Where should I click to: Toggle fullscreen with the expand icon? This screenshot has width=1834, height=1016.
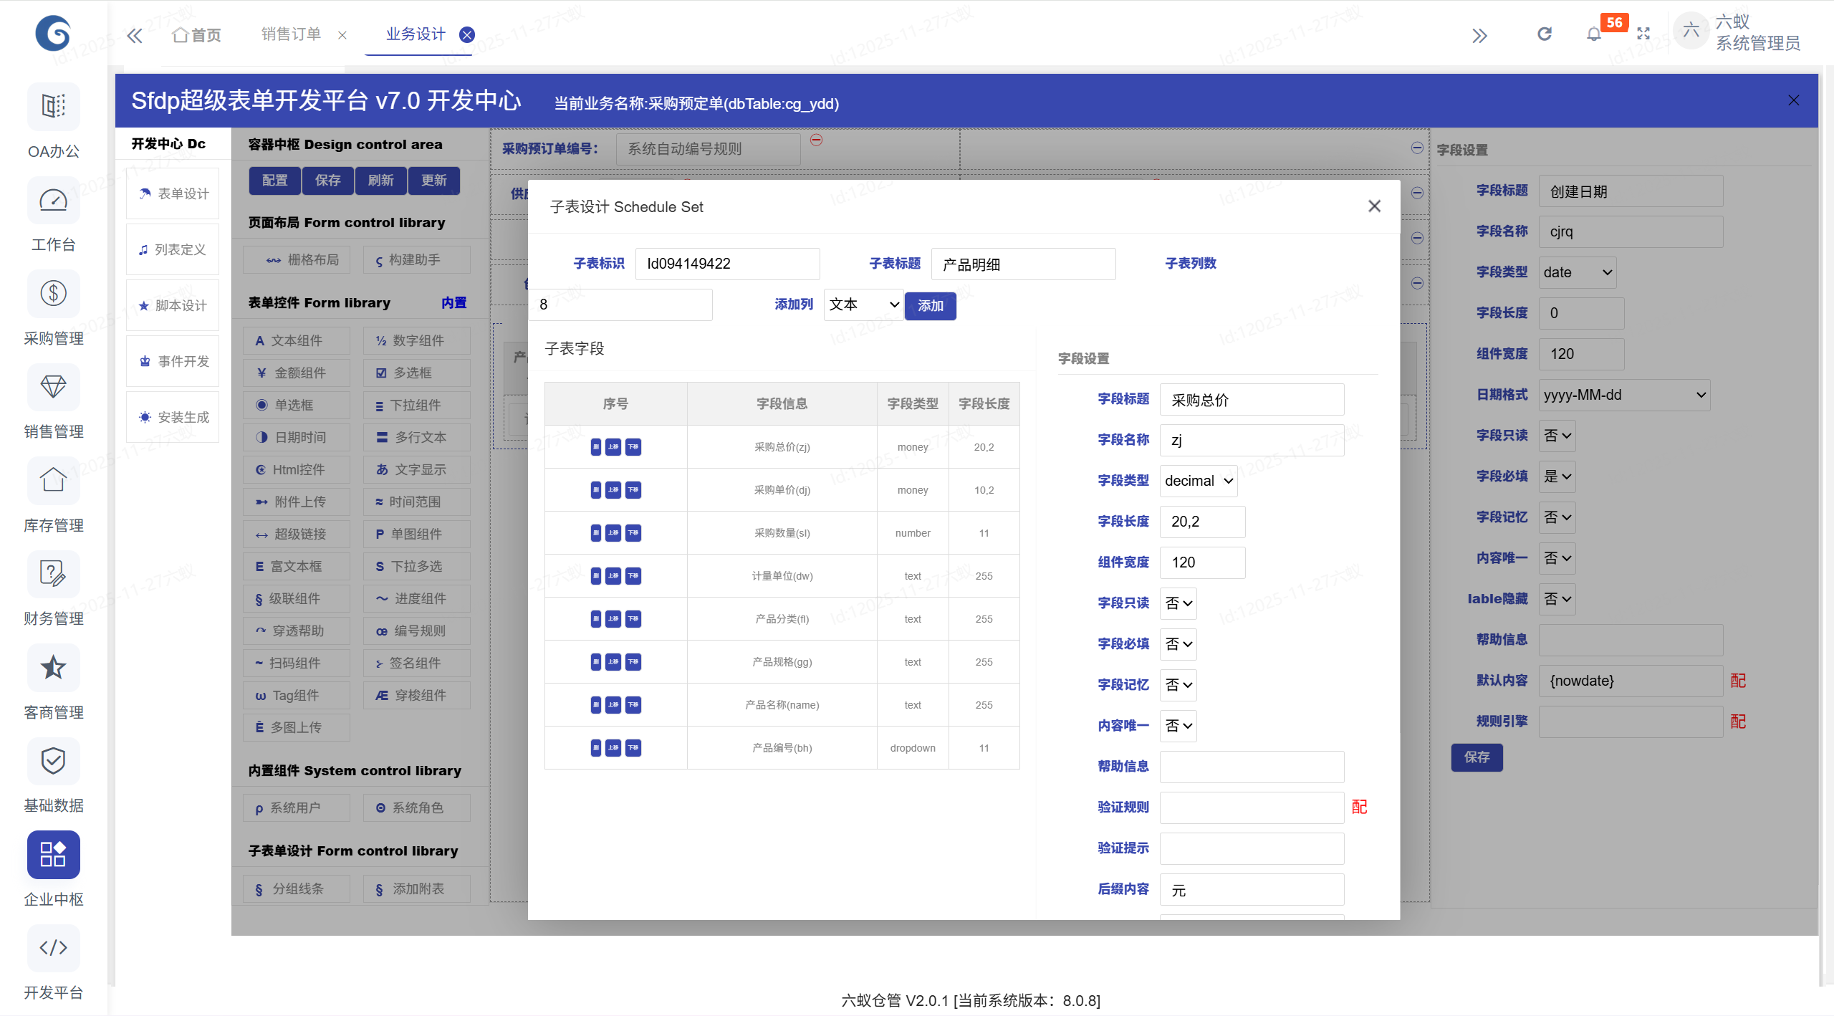coord(1643,34)
